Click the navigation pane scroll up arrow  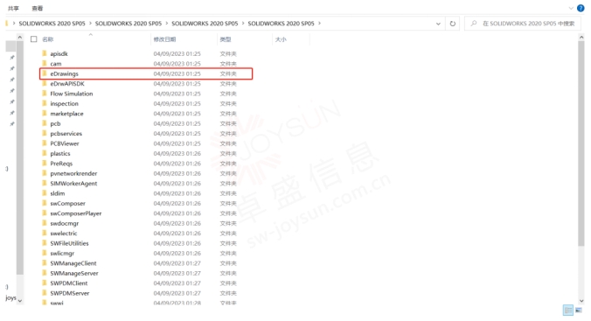click(20, 37)
